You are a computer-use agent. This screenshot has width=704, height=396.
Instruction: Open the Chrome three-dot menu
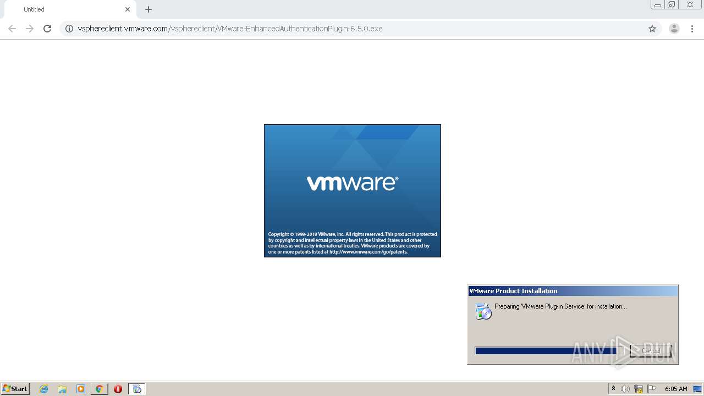[x=692, y=29]
